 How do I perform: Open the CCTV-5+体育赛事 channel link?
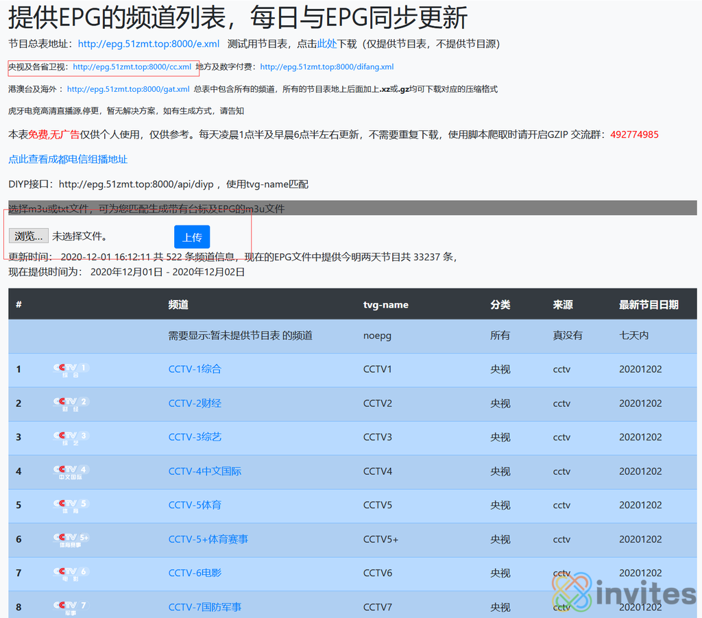(x=208, y=539)
